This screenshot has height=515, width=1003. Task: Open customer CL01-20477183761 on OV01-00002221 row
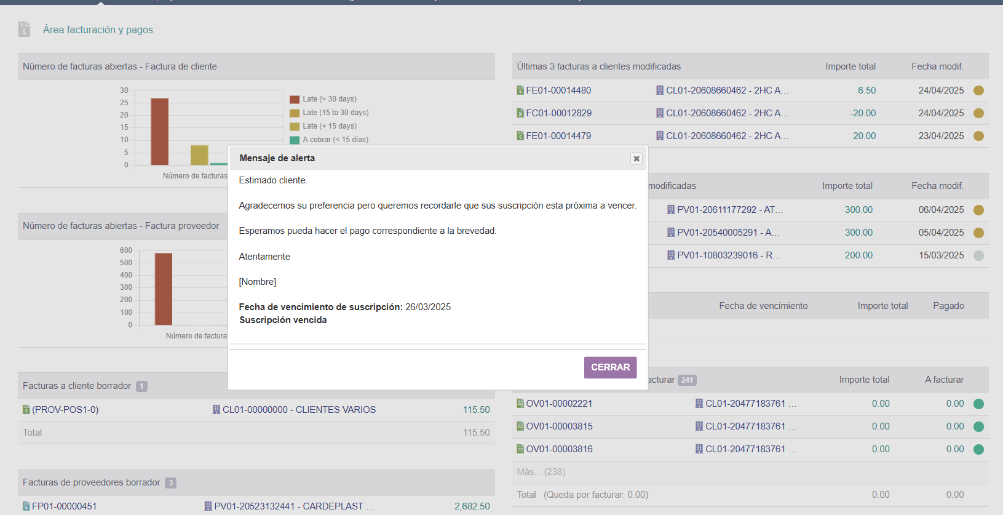pos(745,404)
